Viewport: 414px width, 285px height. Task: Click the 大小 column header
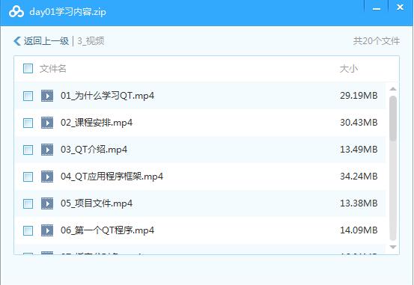click(x=349, y=69)
